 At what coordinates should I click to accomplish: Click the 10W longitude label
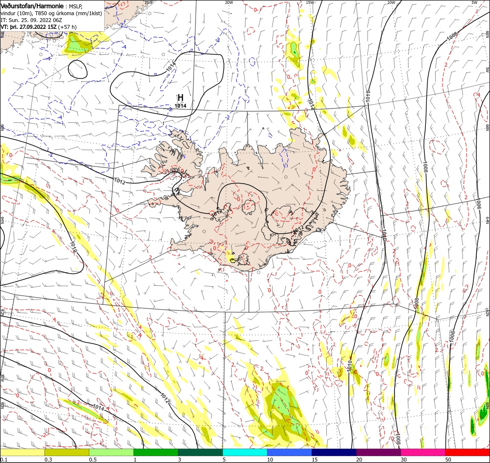pyautogui.click(x=391, y=2)
